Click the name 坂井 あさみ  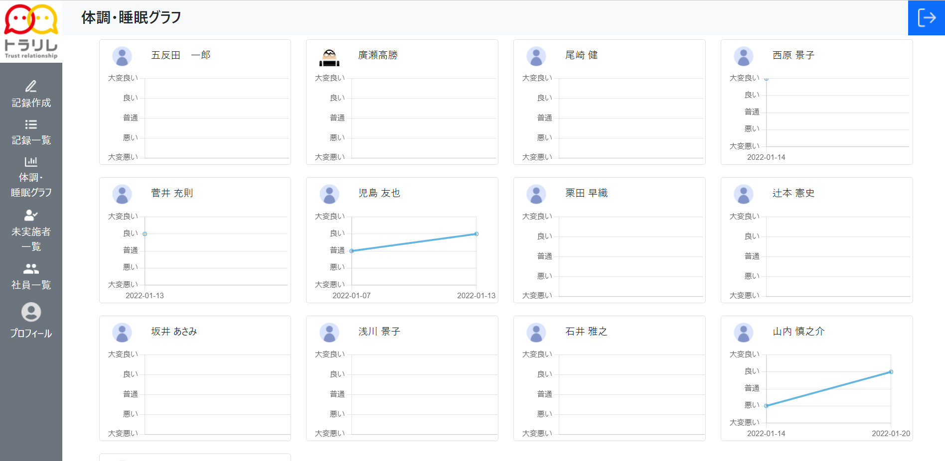coord(174,331)
